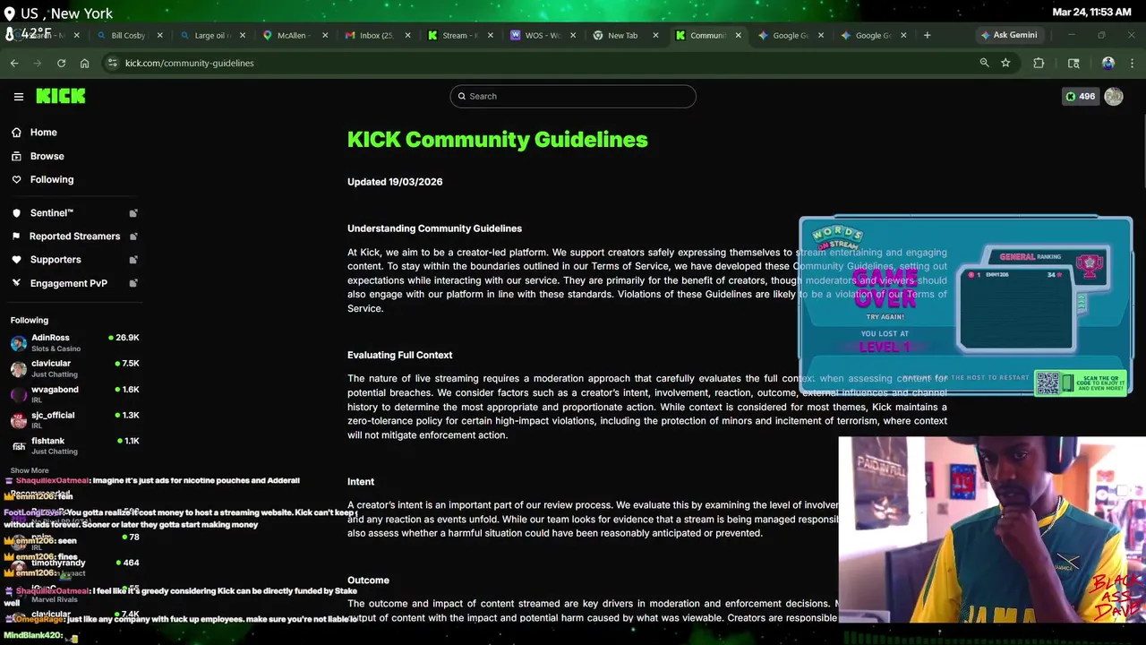Viewport: 1146px width, 645px height.
Task: Click the Evaluating Full Context heading
Action: (399, 355)
